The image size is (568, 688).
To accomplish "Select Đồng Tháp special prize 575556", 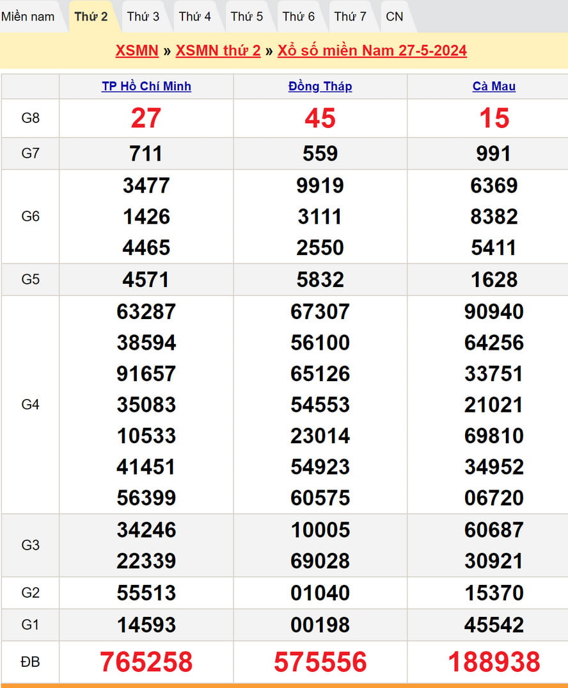I will 320,662.
